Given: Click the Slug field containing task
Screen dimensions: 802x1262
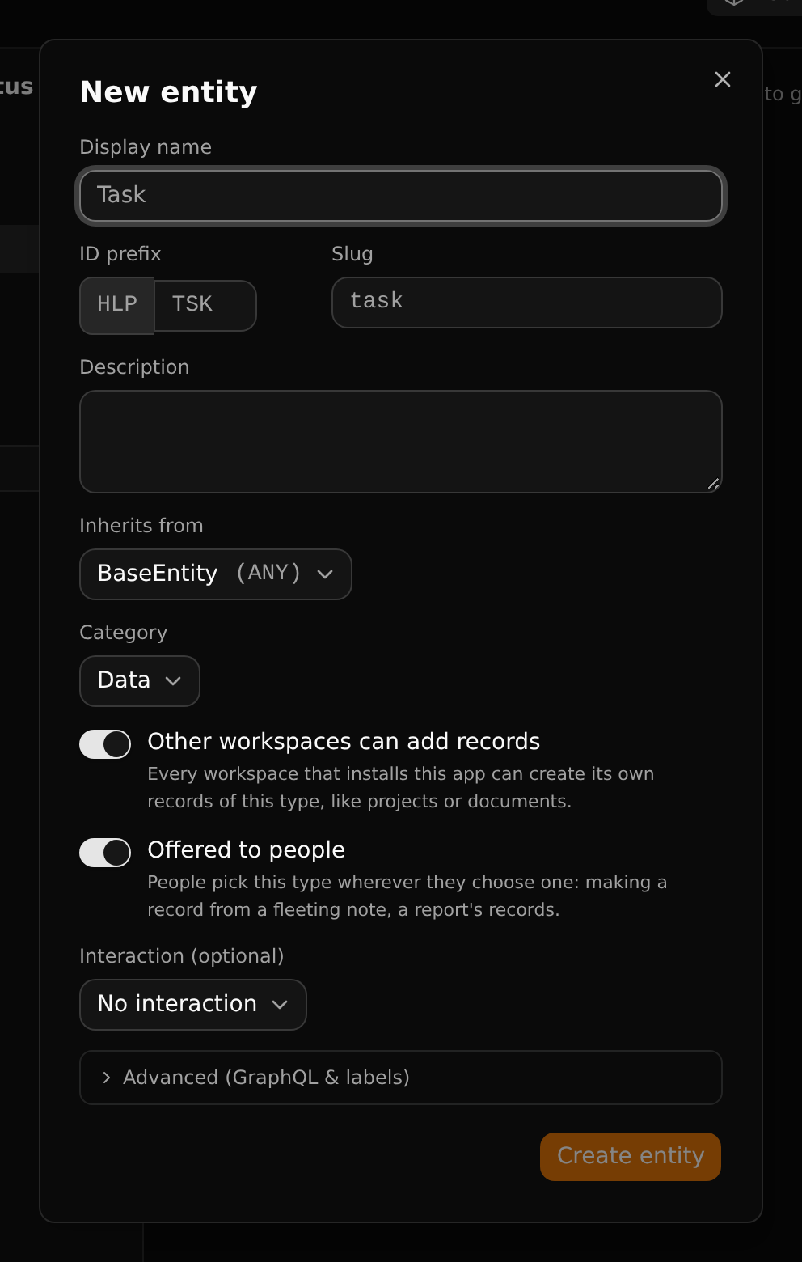Looking at the screenshot, I should coord(527,302).
